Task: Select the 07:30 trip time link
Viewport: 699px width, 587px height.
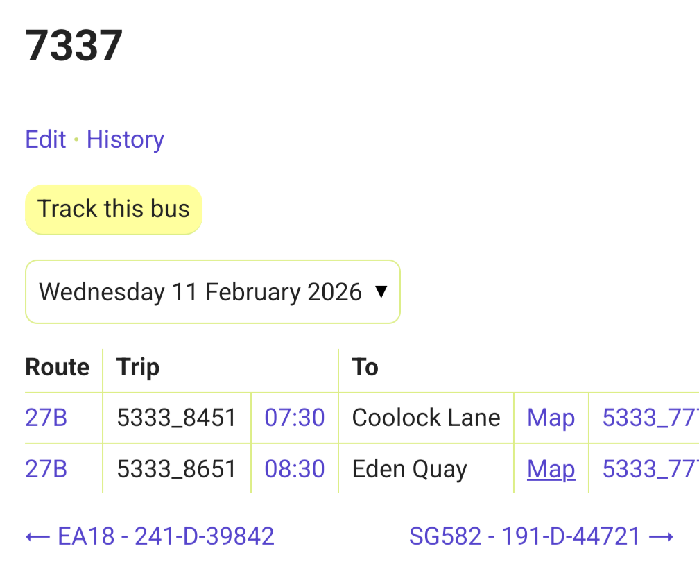Action: pyautogui.click(x=295, y=418)
